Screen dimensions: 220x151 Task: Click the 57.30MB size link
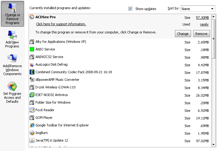click(x=202, y=18)
